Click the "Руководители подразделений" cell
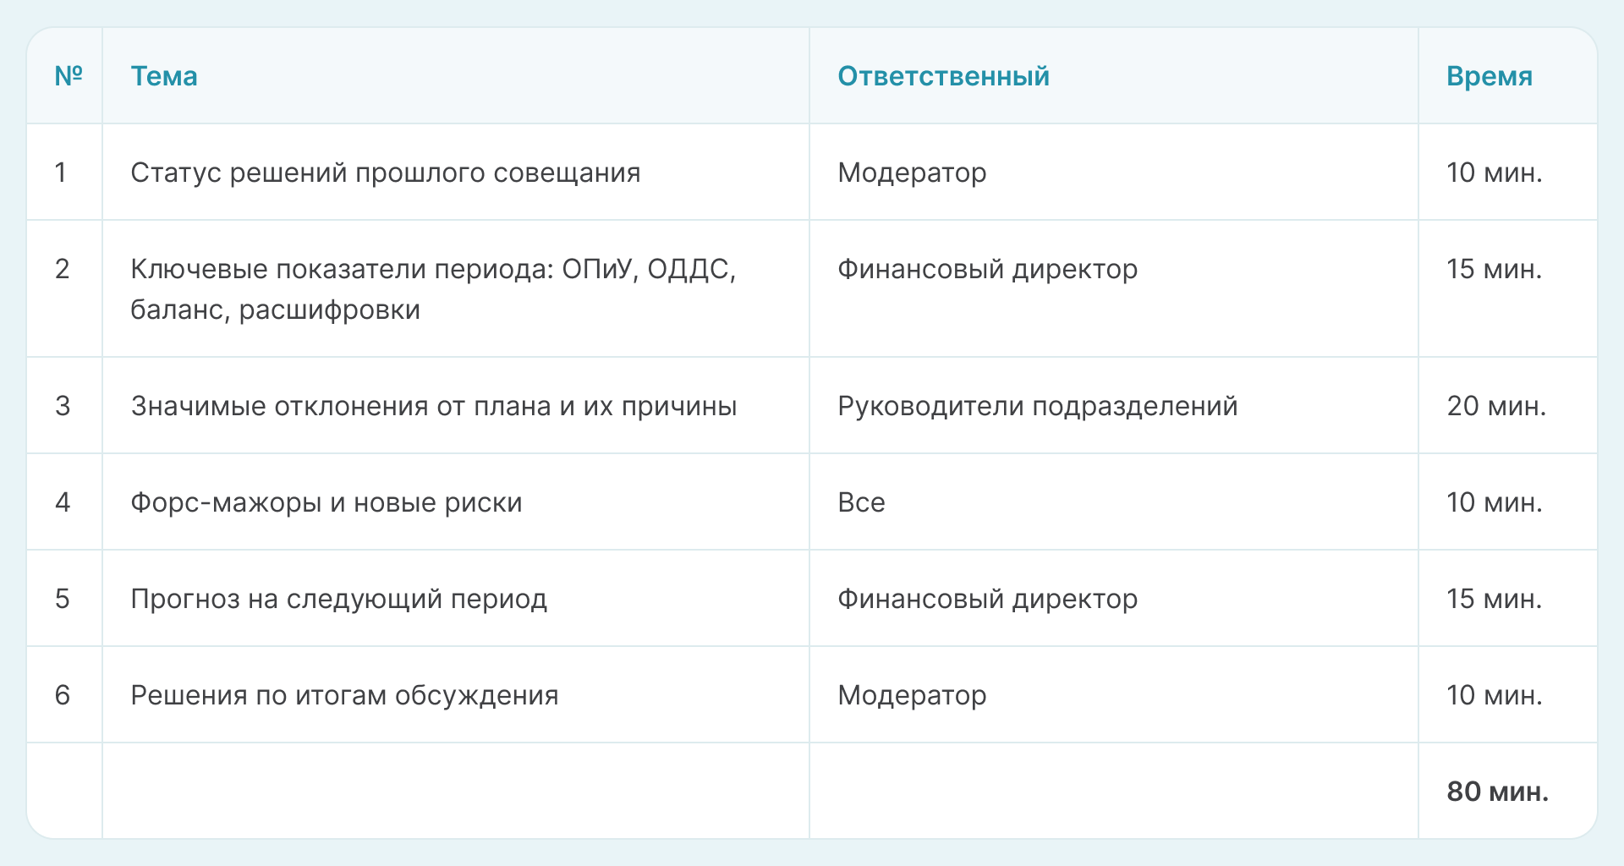Image resolution: width=1624 pixels, height=866 pixels. click(x=1037, y=406)
